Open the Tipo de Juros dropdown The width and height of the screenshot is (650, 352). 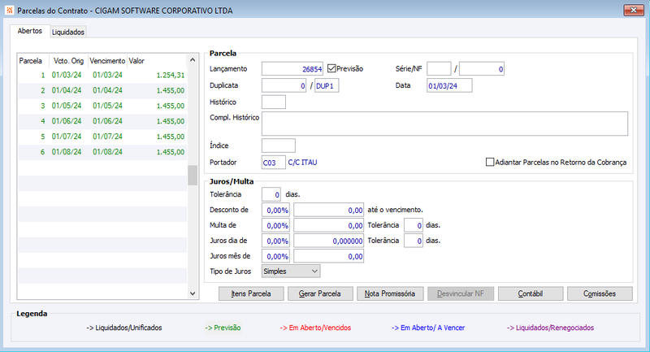point(291,272)
